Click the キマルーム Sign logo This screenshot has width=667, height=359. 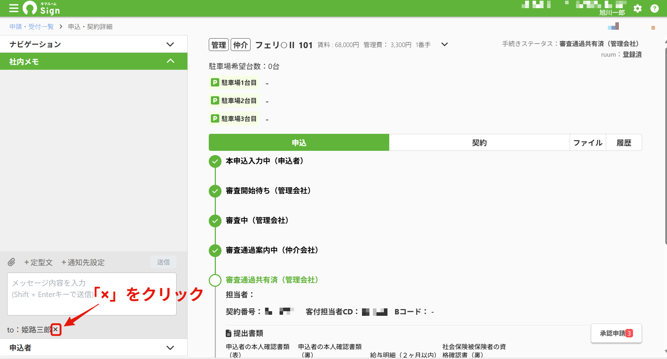pyautogui.click(x=41, y=8)
